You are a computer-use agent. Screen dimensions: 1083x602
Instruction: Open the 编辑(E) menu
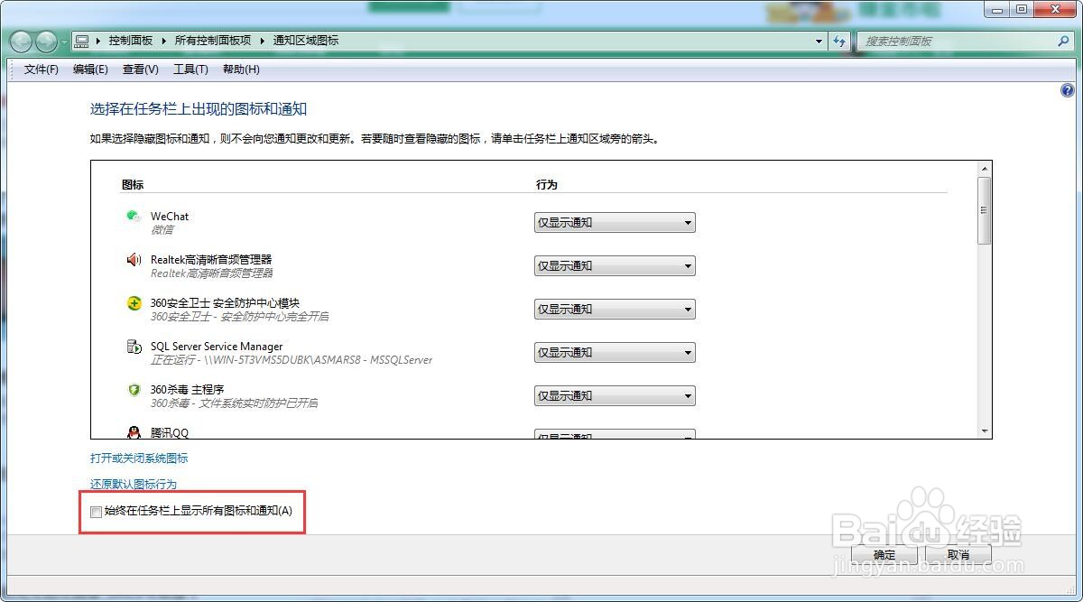pyautogui.click(x=90, y=69)
